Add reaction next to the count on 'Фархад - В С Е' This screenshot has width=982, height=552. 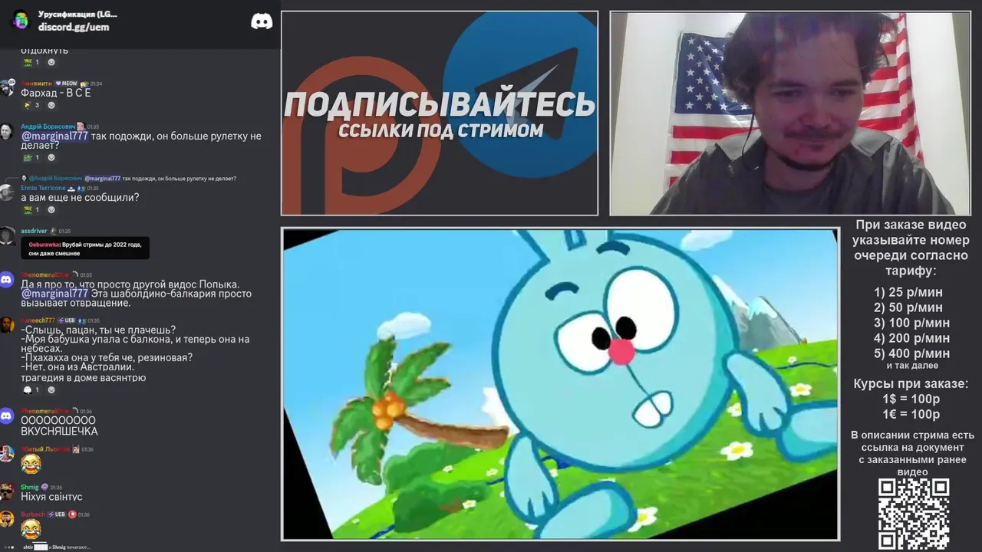click(51, 105)
